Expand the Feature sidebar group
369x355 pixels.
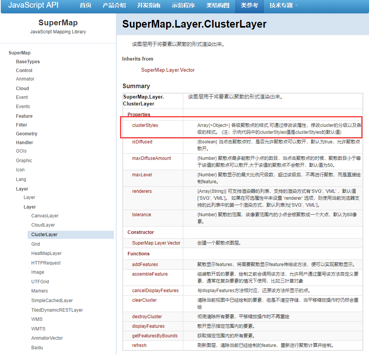pos(24,116)
